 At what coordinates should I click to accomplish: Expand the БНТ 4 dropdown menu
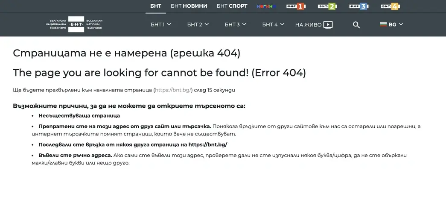coord(282,24)
